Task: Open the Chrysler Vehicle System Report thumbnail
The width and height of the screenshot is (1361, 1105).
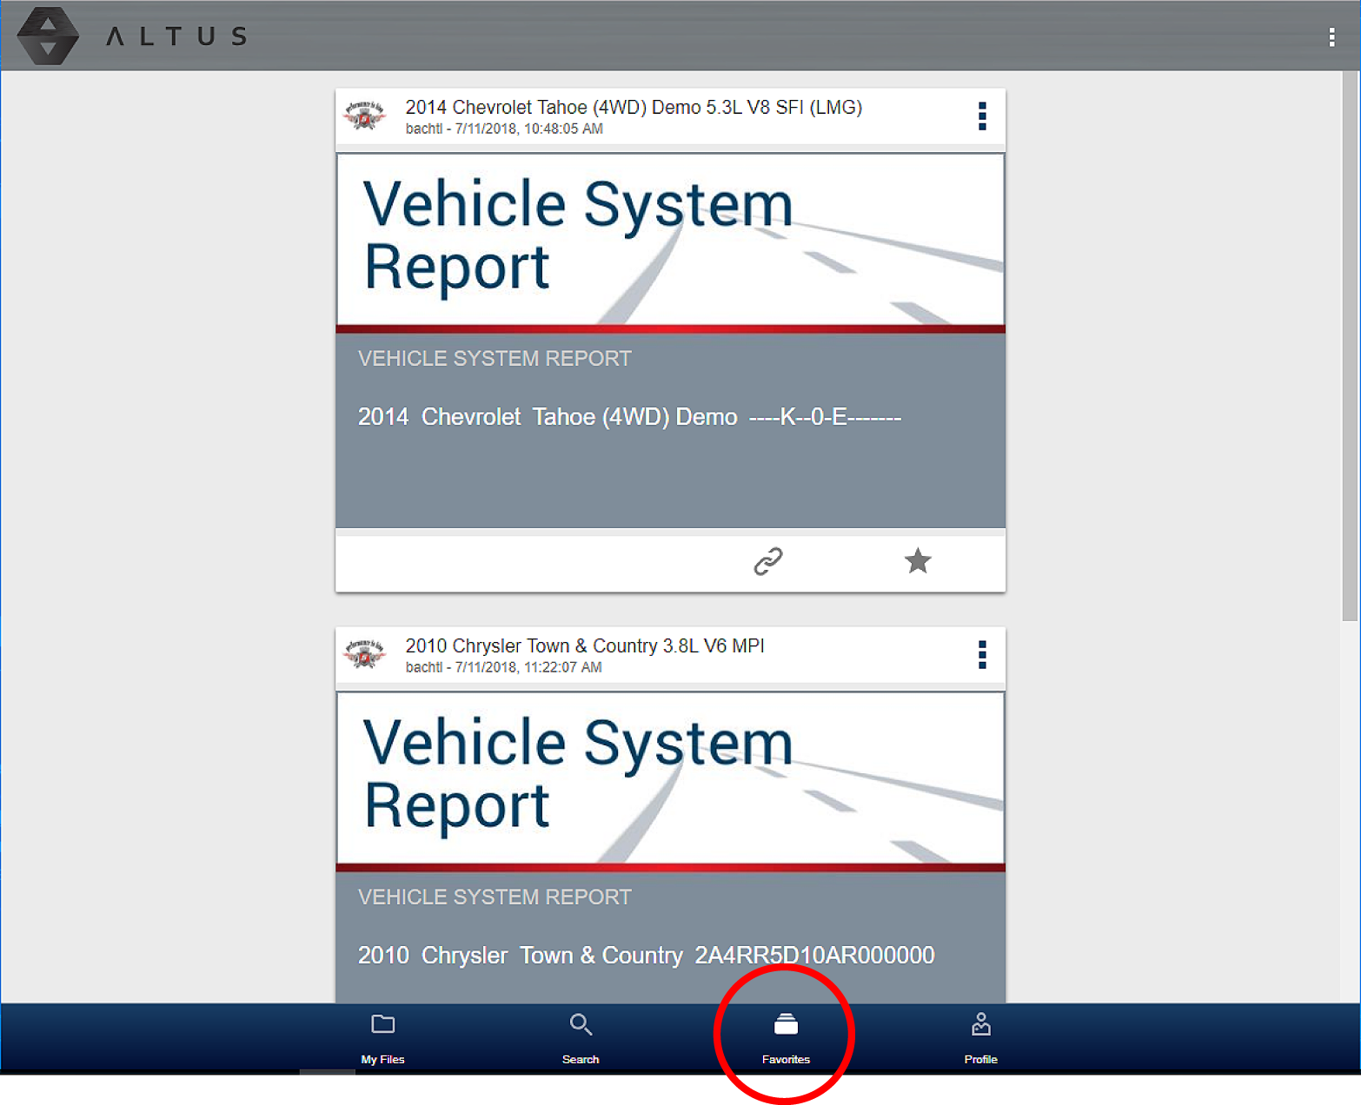Action: coord(670,779)
